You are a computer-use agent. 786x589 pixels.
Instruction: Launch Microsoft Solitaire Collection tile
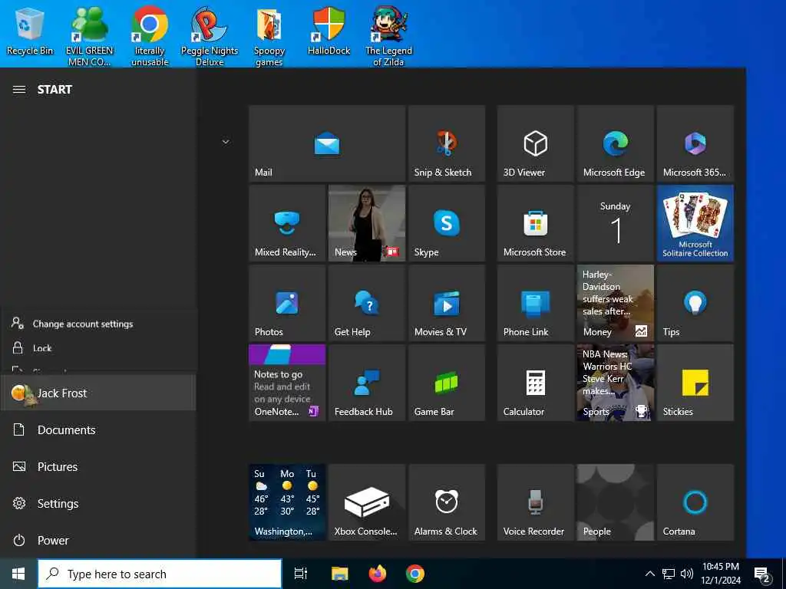pyautogui.click(x=695, y=223)
